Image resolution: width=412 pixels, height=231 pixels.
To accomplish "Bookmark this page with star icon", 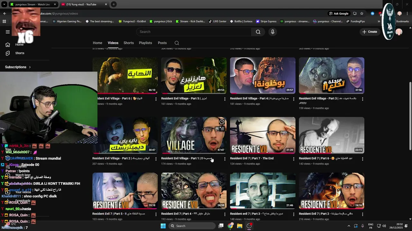I will (362, 13).
